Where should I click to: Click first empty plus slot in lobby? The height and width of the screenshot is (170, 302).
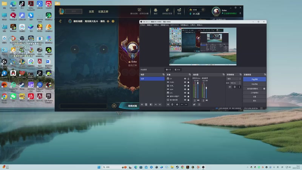[x=75, y=49]
